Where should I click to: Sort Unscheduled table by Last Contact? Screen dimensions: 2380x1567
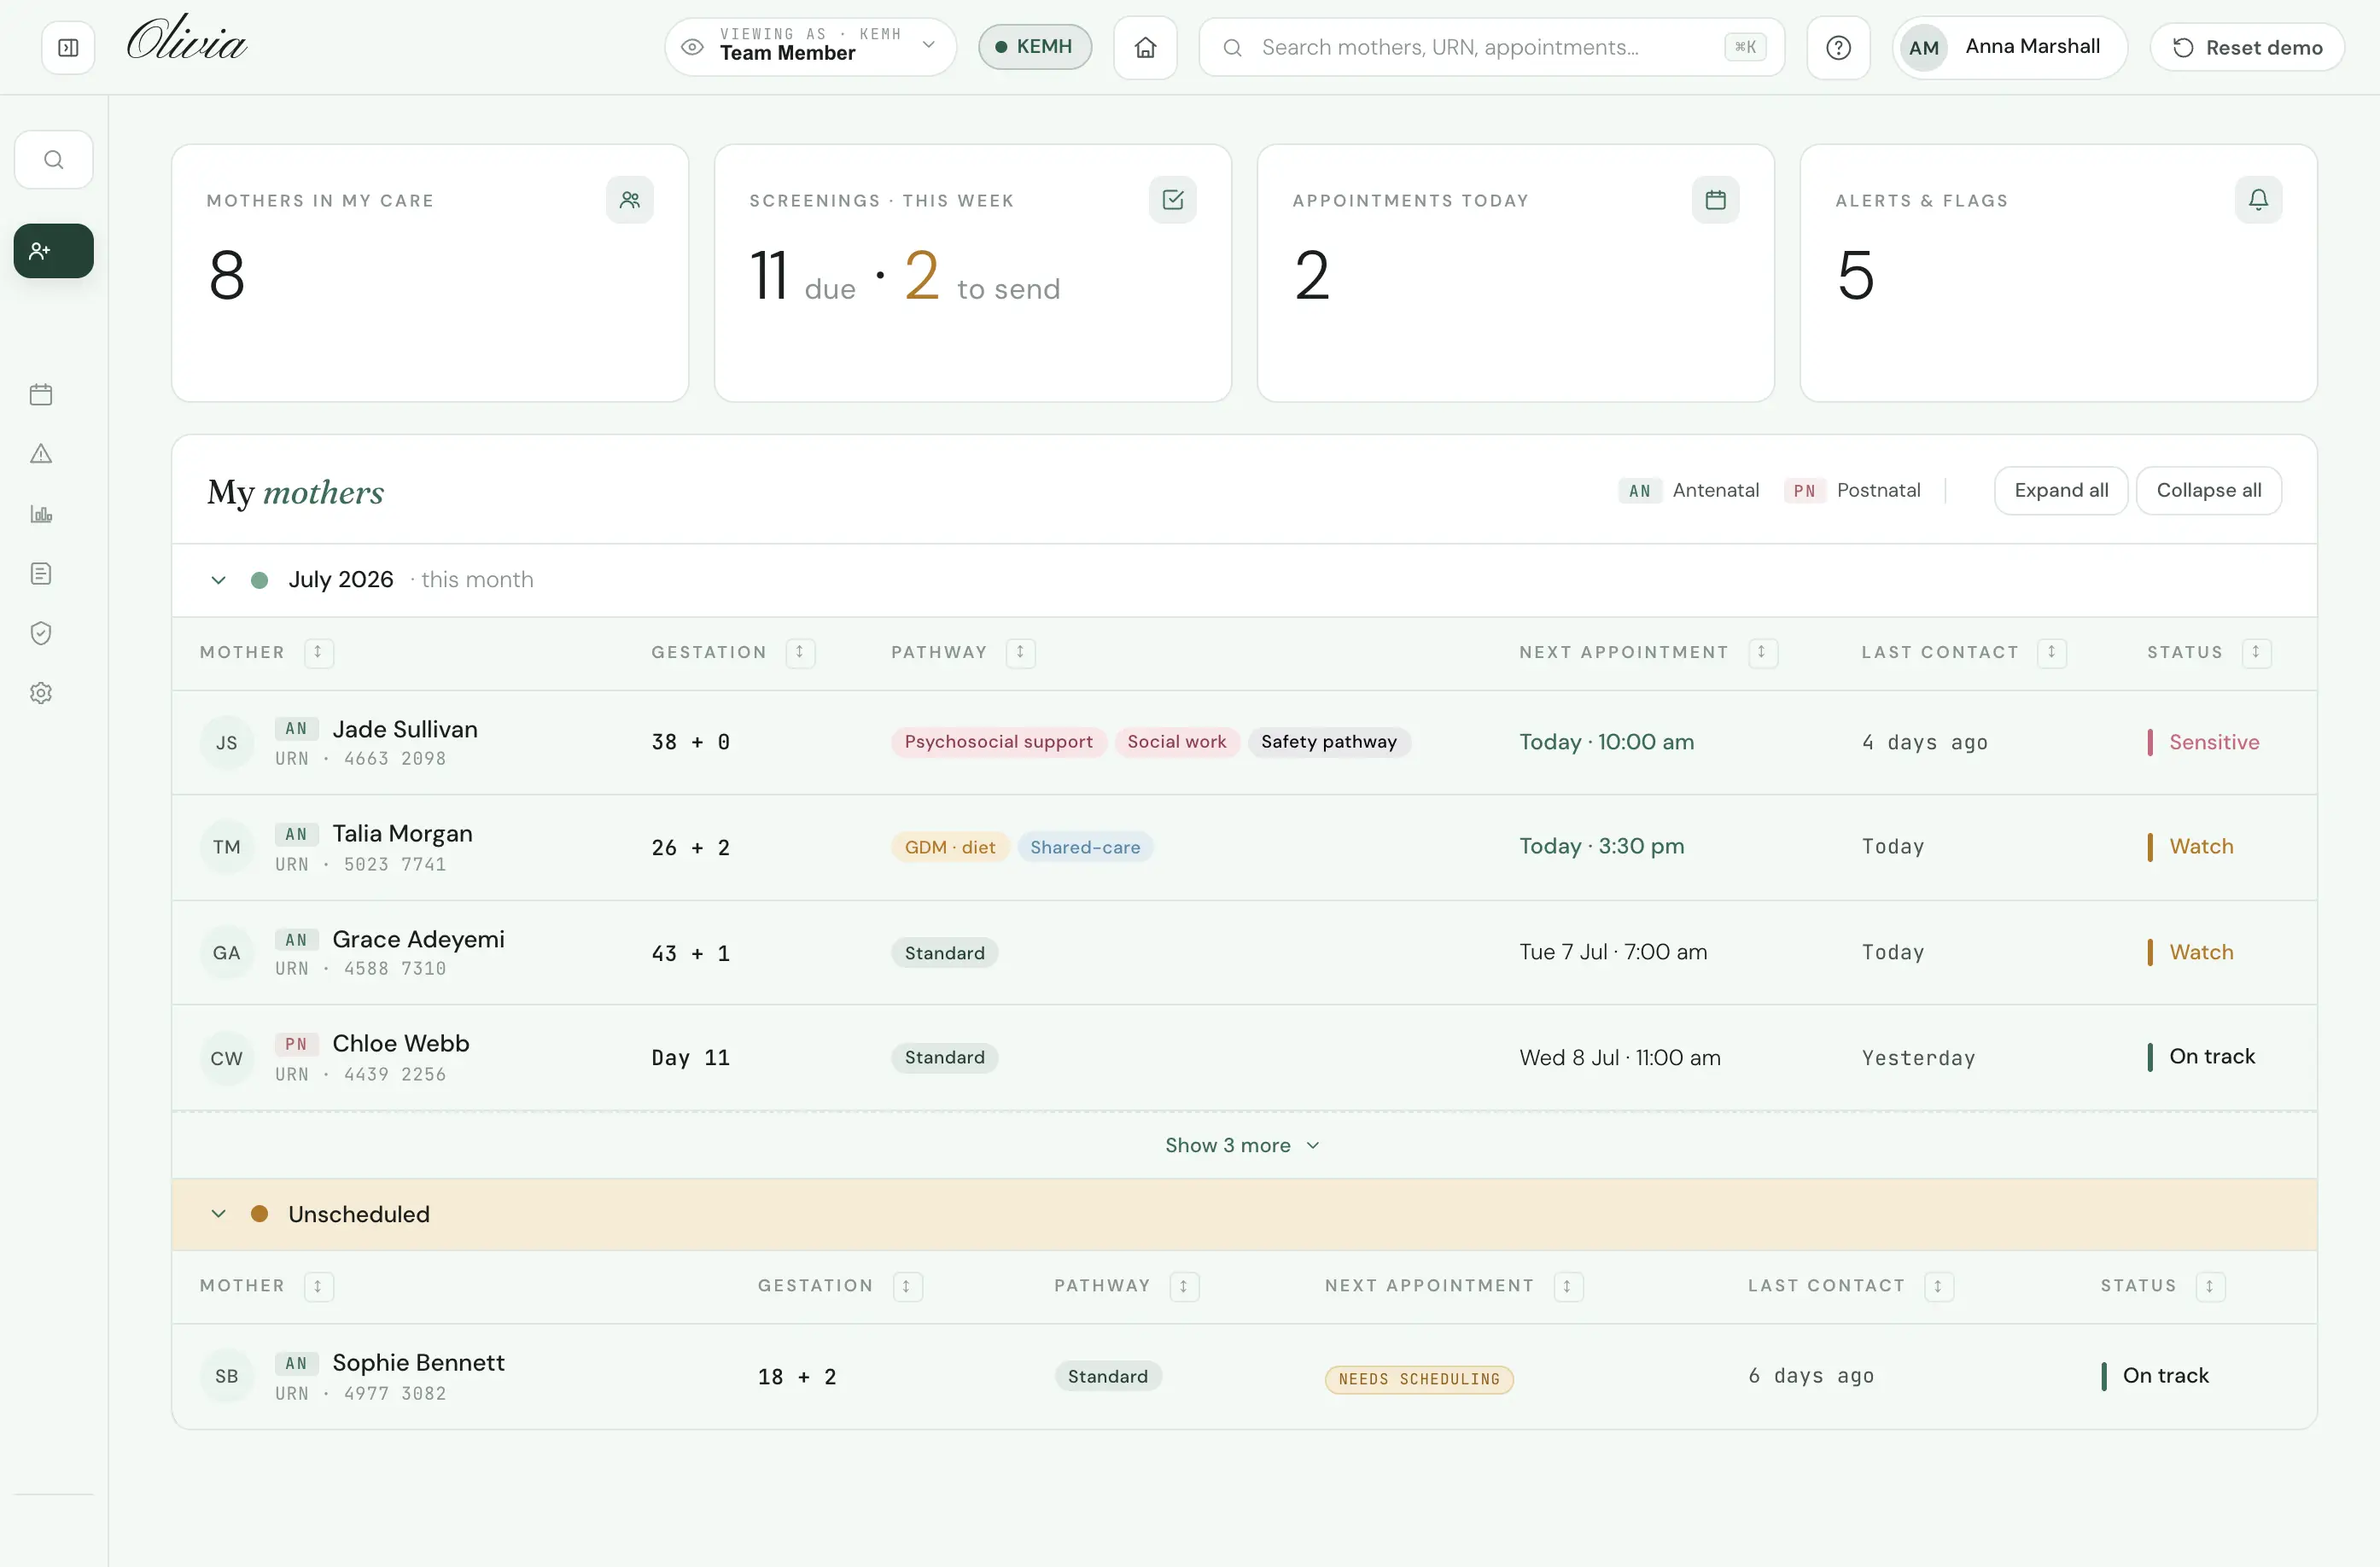(1938, 1286)
